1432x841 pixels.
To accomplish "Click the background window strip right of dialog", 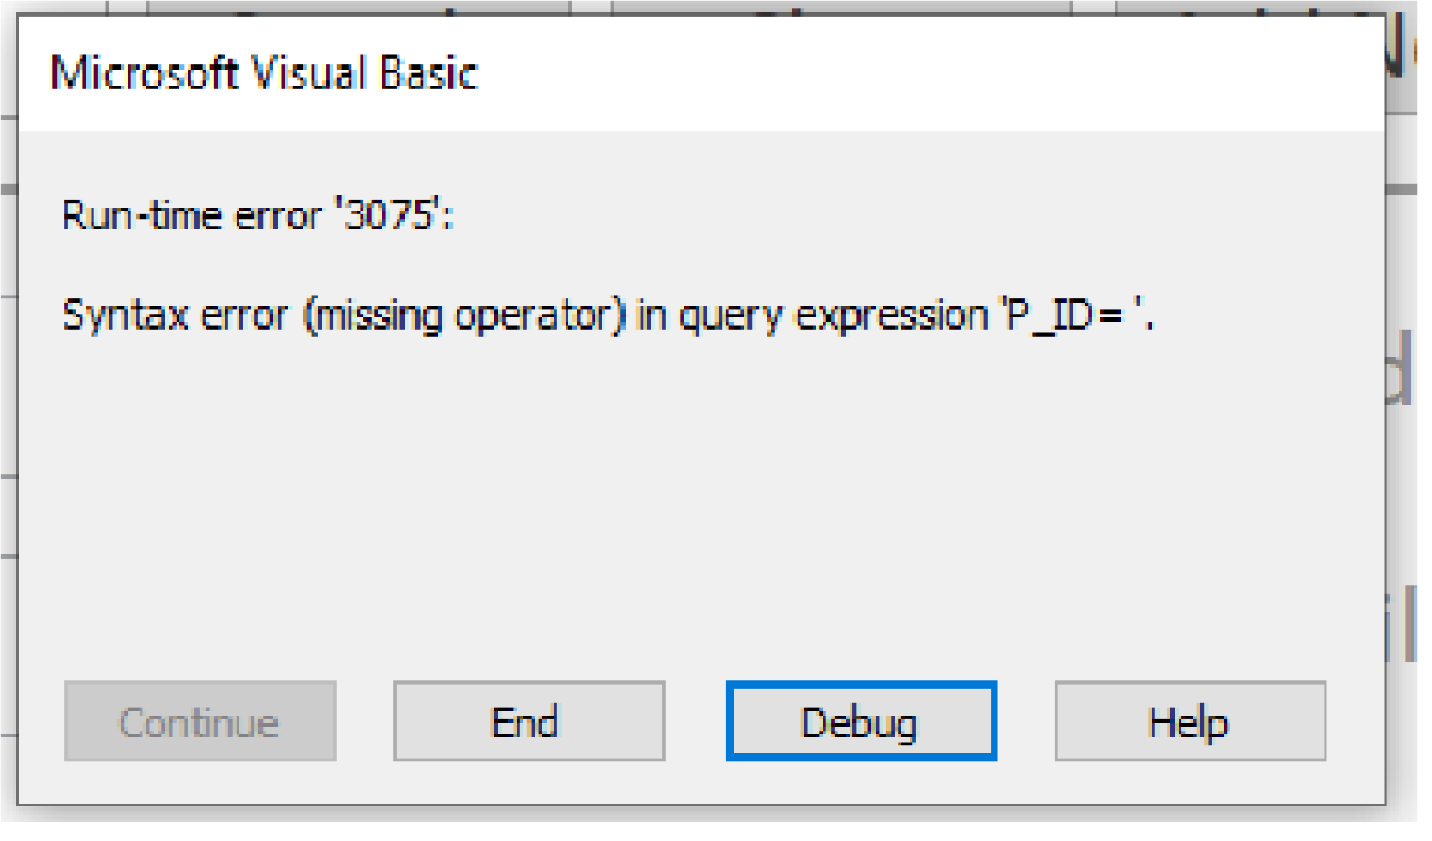I will click(1401, 419).
